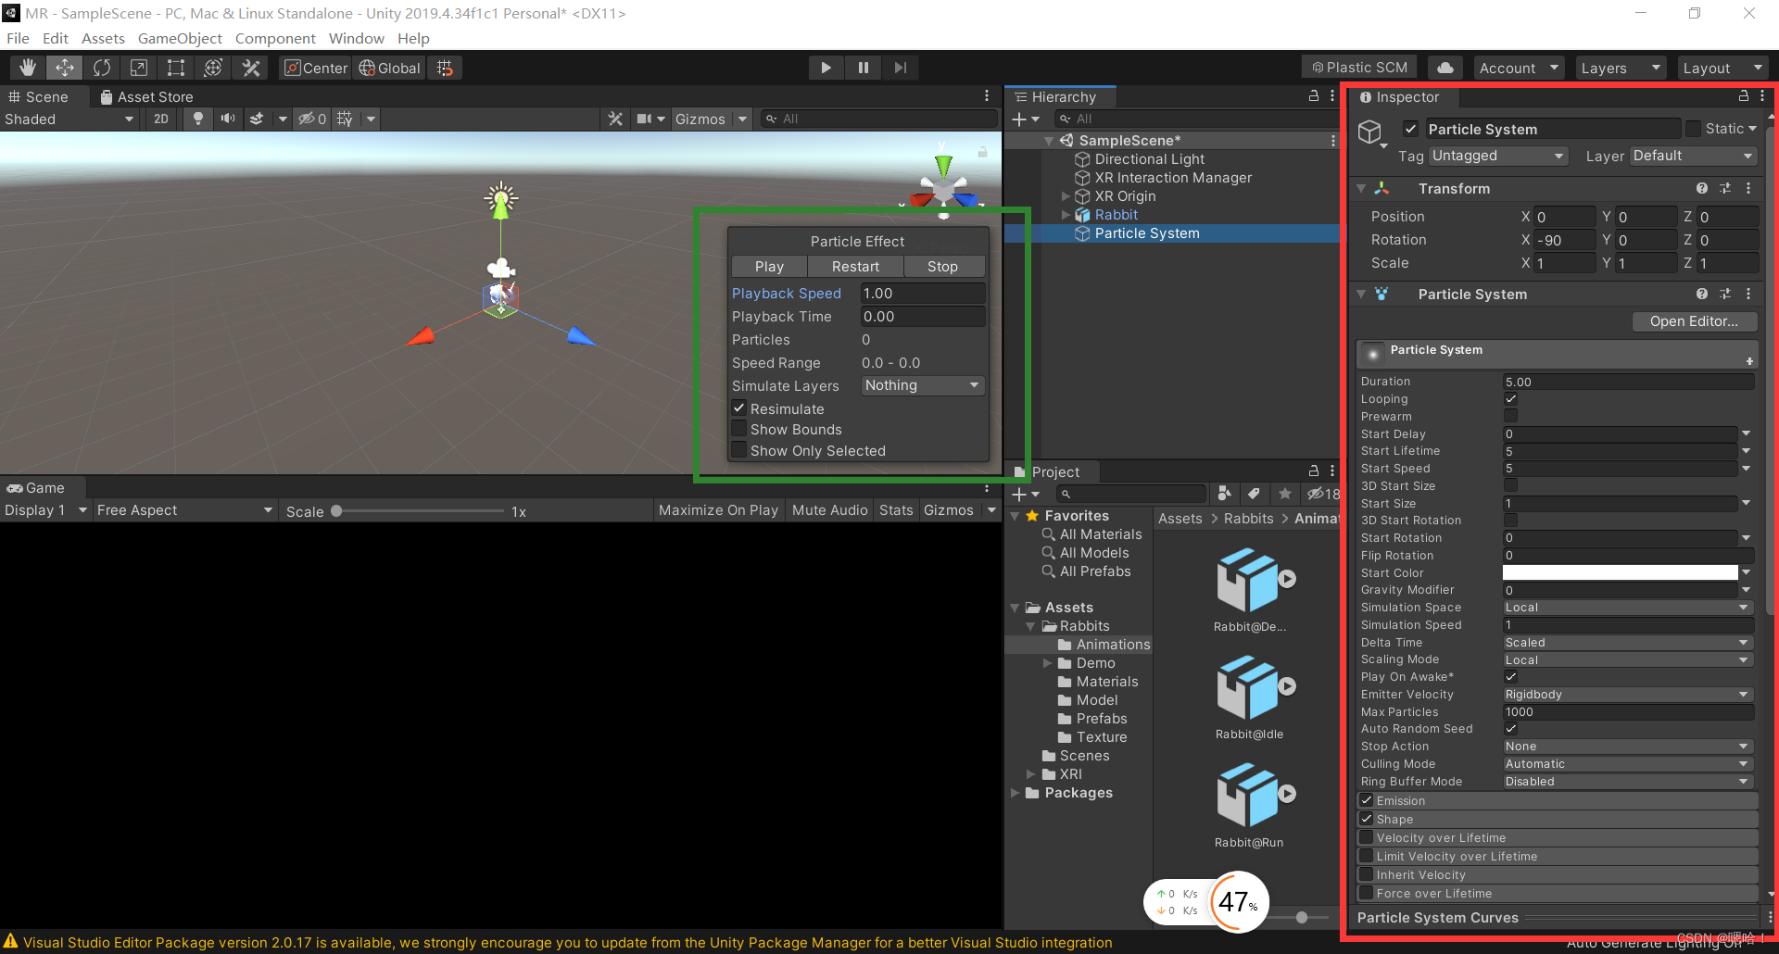The height and width of the screenshot is (954, 1779).
Task: Open the Assets menu
Action: 103,38
